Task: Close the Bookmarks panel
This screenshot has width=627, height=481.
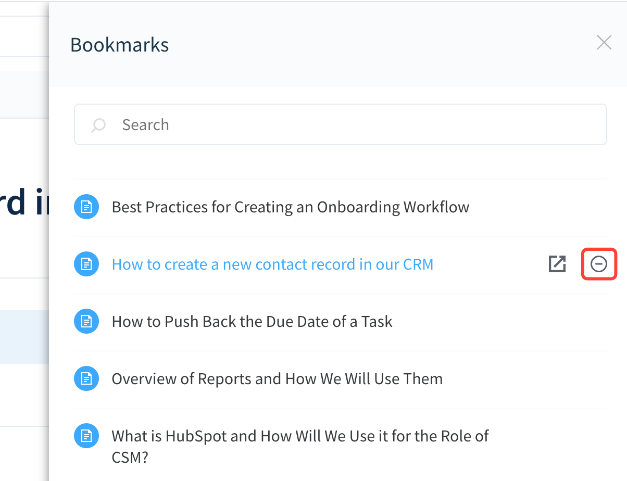Action: [x=604, y=43]
